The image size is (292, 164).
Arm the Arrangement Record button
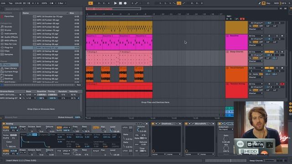[125, 3]
